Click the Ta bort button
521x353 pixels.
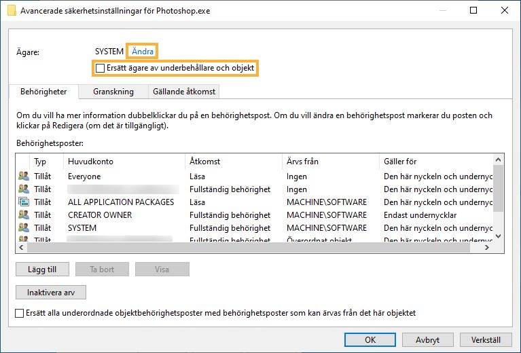point(102,270)
